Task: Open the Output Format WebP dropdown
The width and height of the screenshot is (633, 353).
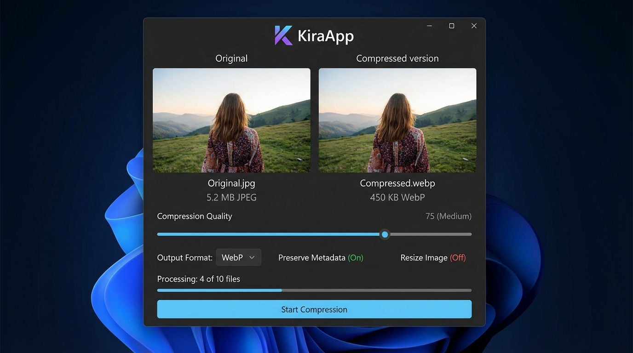Action: tap(238, 257)
